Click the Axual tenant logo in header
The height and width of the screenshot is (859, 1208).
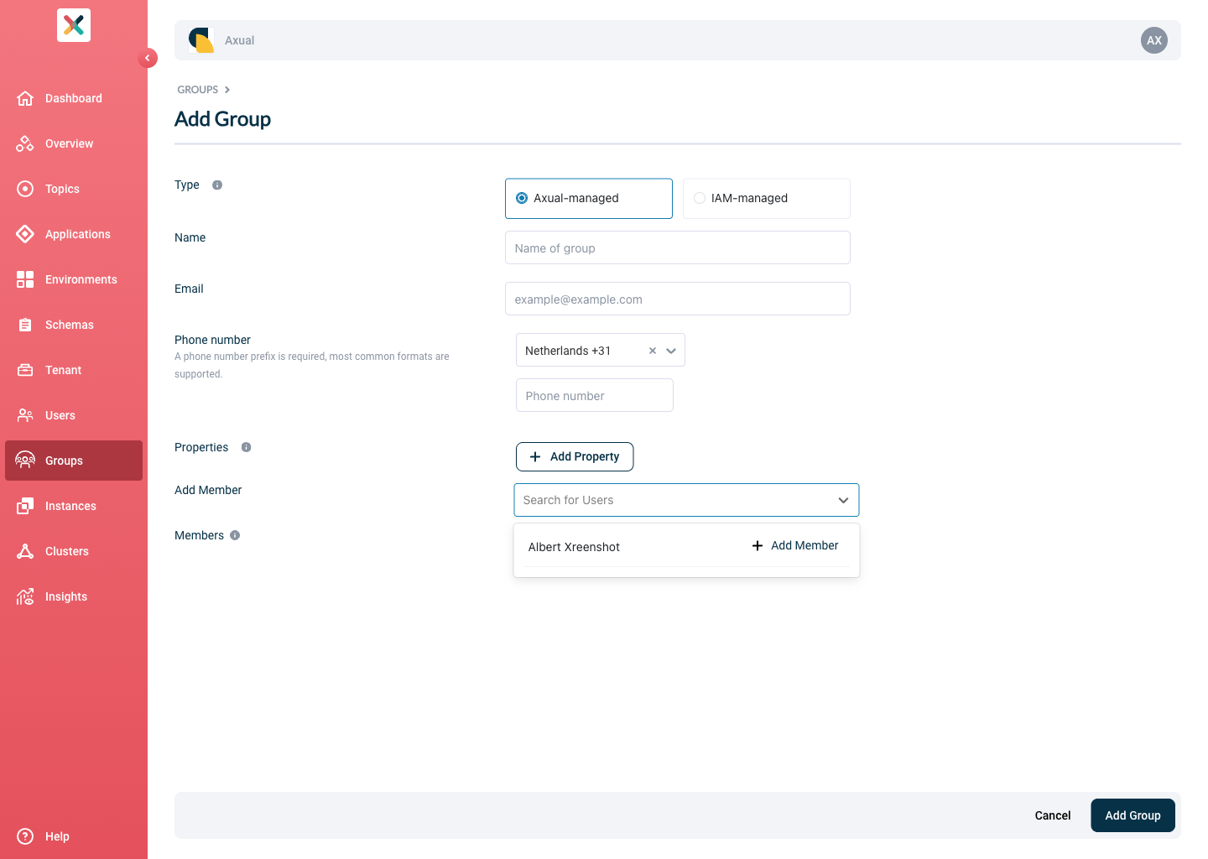[201, 40]
